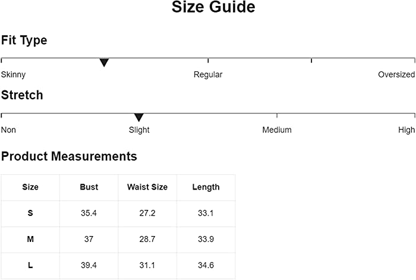The image size is (416, 280).
Task: Click the Fit Type triangle marker
Action: click(104, 62)
